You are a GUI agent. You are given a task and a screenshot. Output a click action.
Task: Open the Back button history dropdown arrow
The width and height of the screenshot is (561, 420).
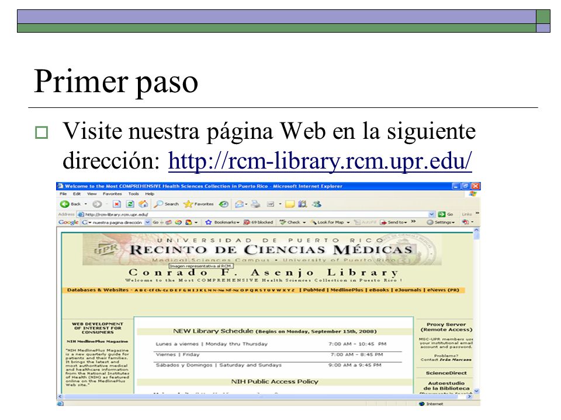point(86,204)
